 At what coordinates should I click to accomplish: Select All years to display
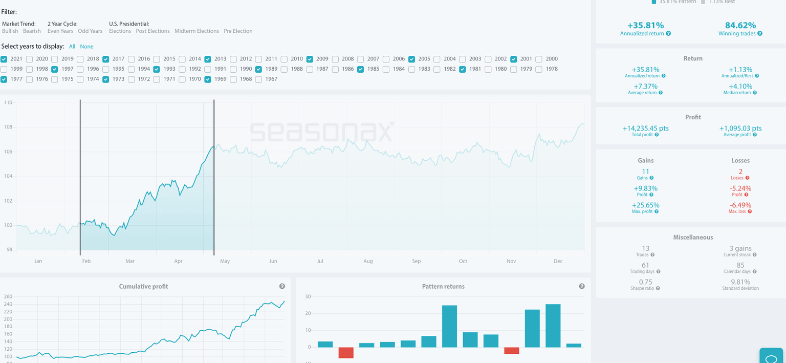pyautogui.click(x=72, y=47)
